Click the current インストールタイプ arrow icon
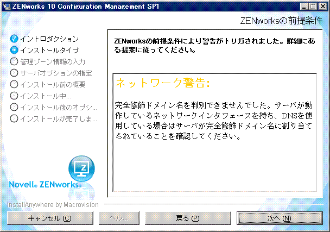330x232 pixels. pyautogui.click(x=14, y=50)
